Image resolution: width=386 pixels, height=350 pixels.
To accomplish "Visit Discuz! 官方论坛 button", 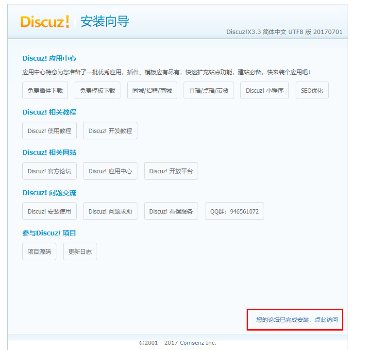I will 50,171.
